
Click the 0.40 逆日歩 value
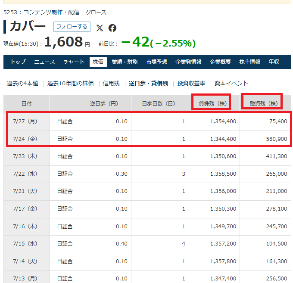pos(122,243)
